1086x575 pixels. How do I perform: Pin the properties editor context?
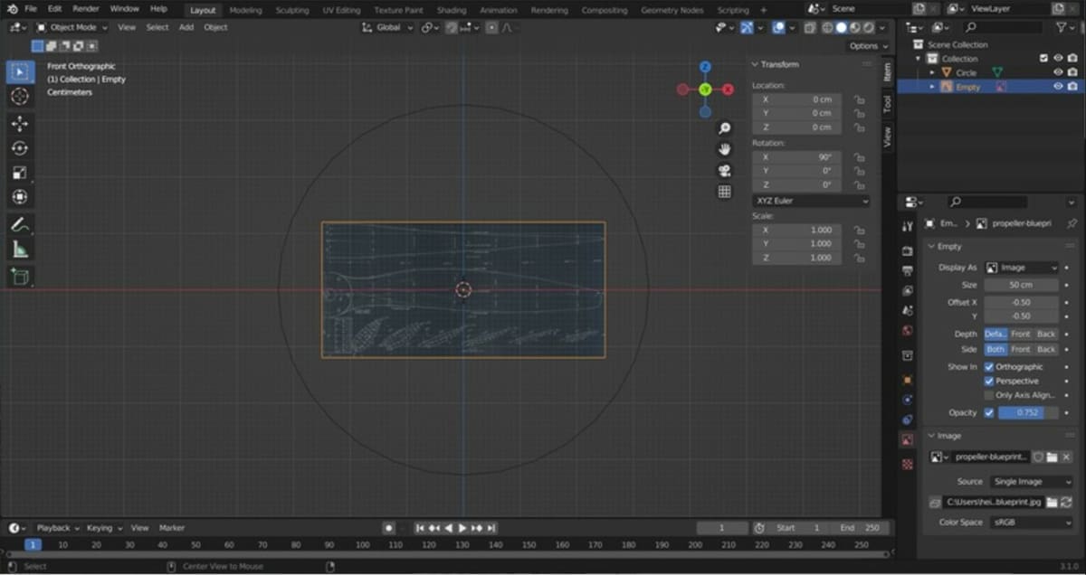click(x=1072, y=223)
